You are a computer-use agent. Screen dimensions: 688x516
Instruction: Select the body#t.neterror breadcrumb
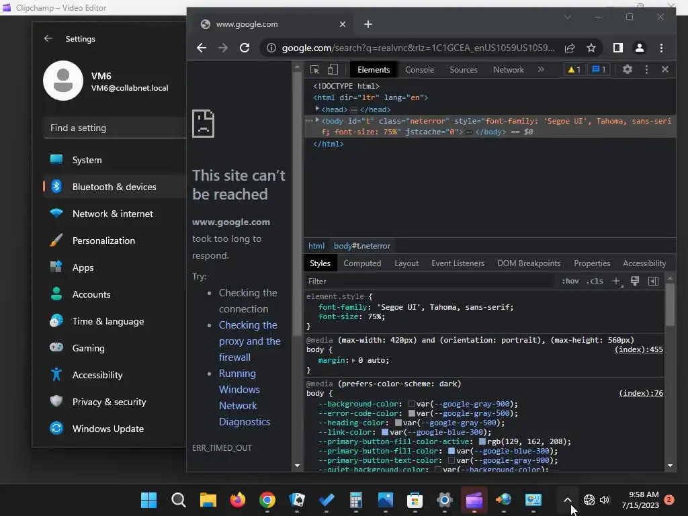coord(362,246)
